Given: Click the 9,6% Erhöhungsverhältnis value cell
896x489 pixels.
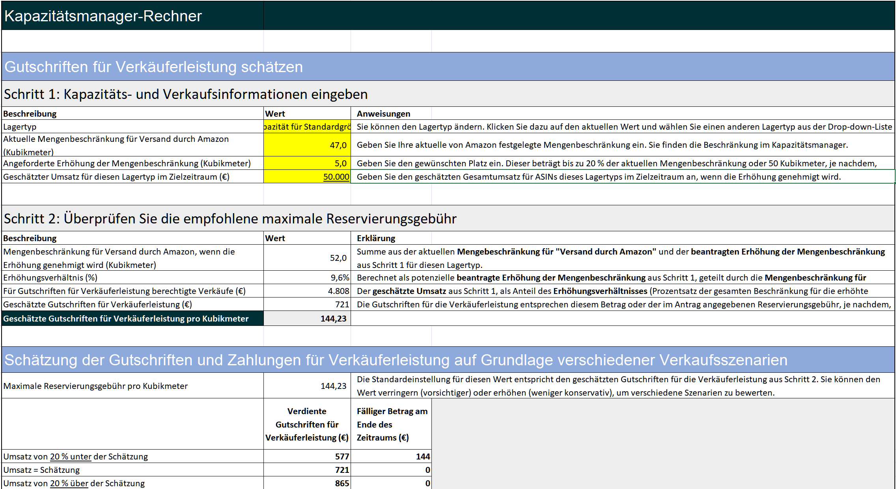Looking at the screenshot, I should pos(307,277).
